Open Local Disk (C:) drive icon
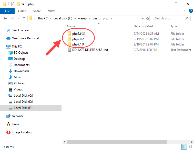Viewport: 194px width, 150px height. [x=10, y=96]
